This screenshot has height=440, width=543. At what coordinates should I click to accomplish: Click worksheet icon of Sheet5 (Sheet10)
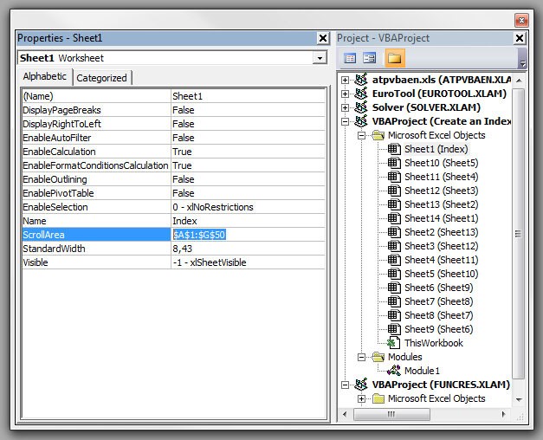coord(394,274)
